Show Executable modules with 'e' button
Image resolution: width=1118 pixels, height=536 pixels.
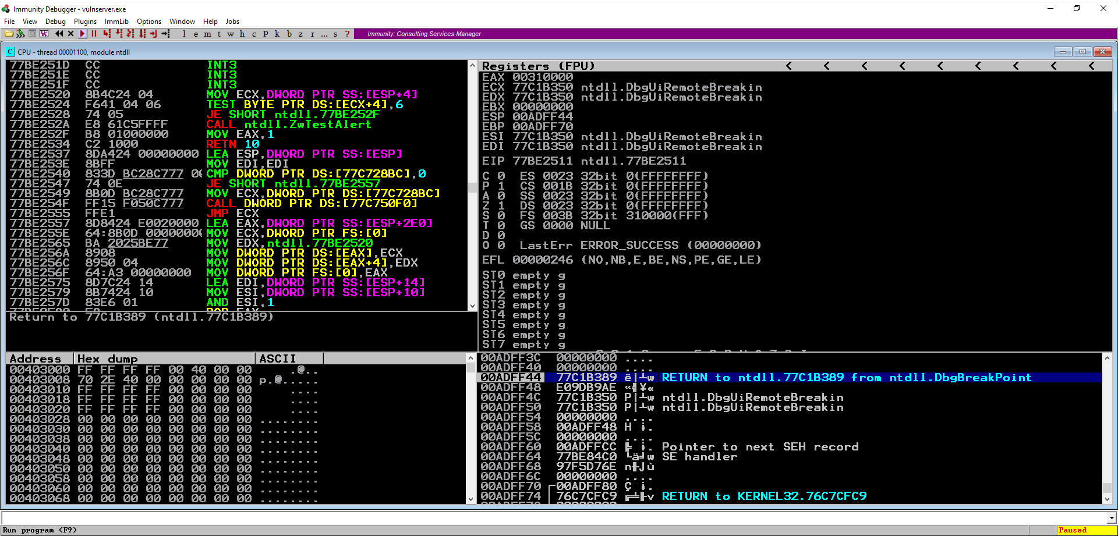pyautogui.click(x=196, y=34)
